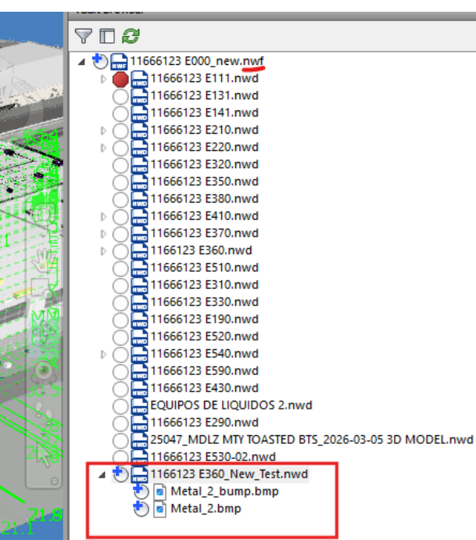This screenshot has height=540, width=476.
Task: Click bitmap file icon of Metal_2_bump.bmp
Action: click(159, 491)
